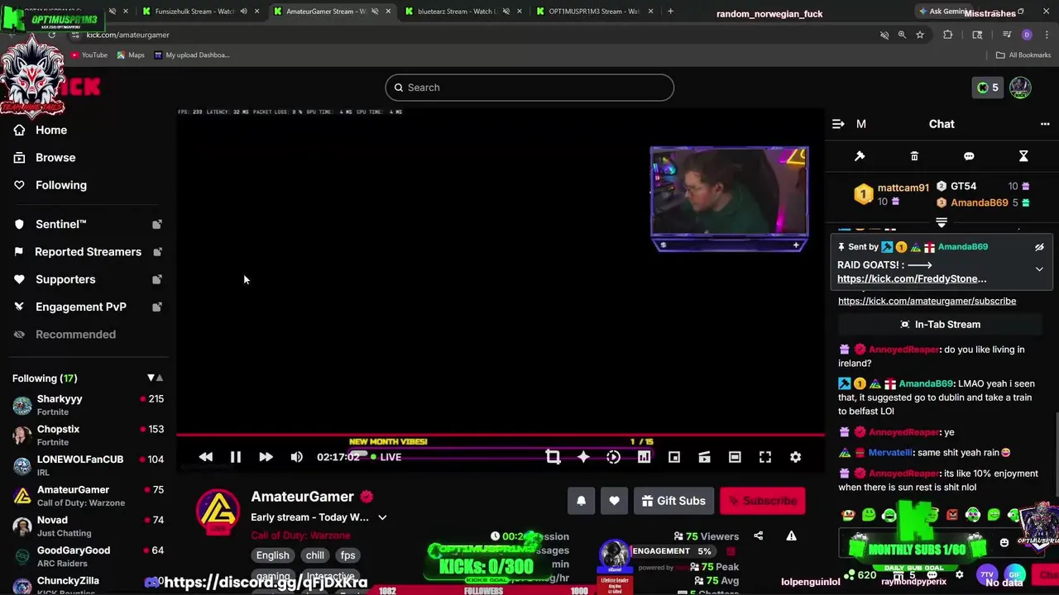
Task: Rewind the stream with the rewind button
Action: pyautogui.click(x=206, y=457)
